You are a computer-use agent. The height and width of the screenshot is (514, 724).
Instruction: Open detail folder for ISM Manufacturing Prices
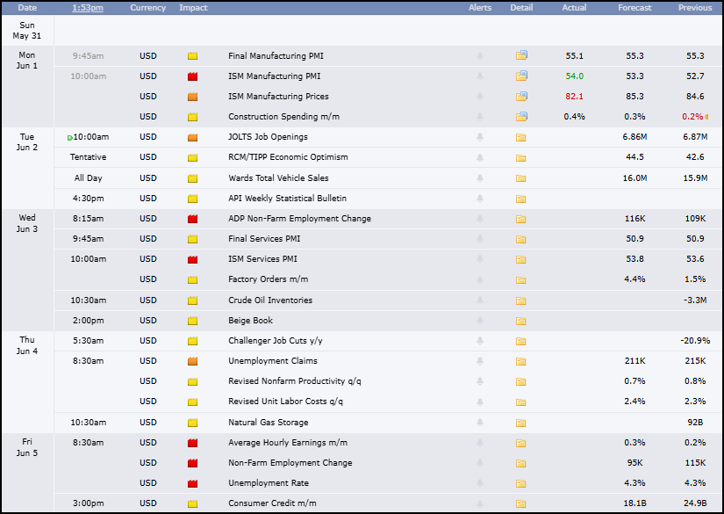pos(521,96)
